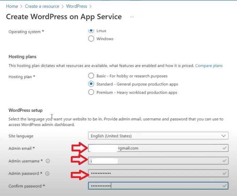Open the Compare plans link
This screenshot has width=237, height=196.
pos(209,65)
